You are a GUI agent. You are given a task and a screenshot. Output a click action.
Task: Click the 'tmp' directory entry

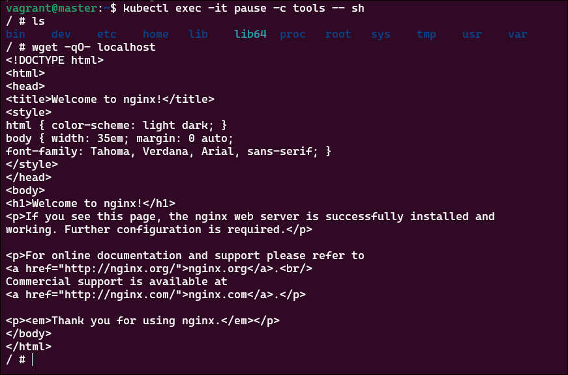(x=426, y=34)
